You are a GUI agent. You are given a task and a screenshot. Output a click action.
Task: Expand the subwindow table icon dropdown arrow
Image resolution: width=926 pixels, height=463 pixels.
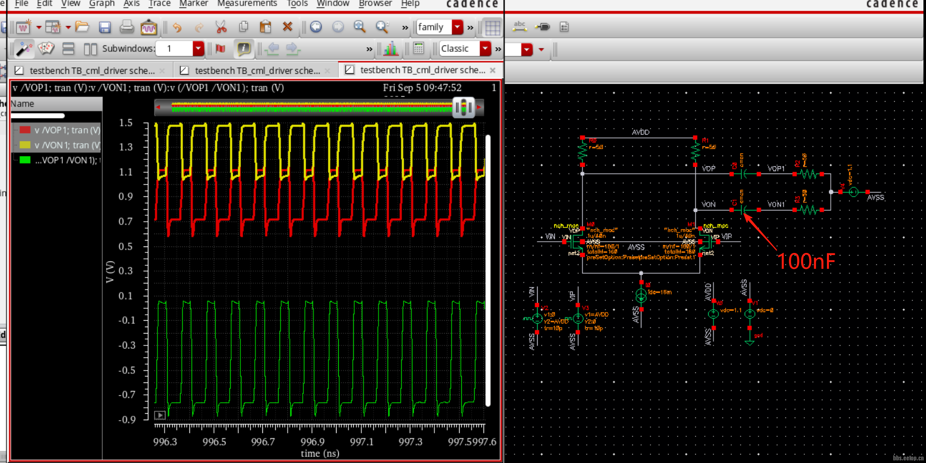pyautogui.click(x=68, y=27)
